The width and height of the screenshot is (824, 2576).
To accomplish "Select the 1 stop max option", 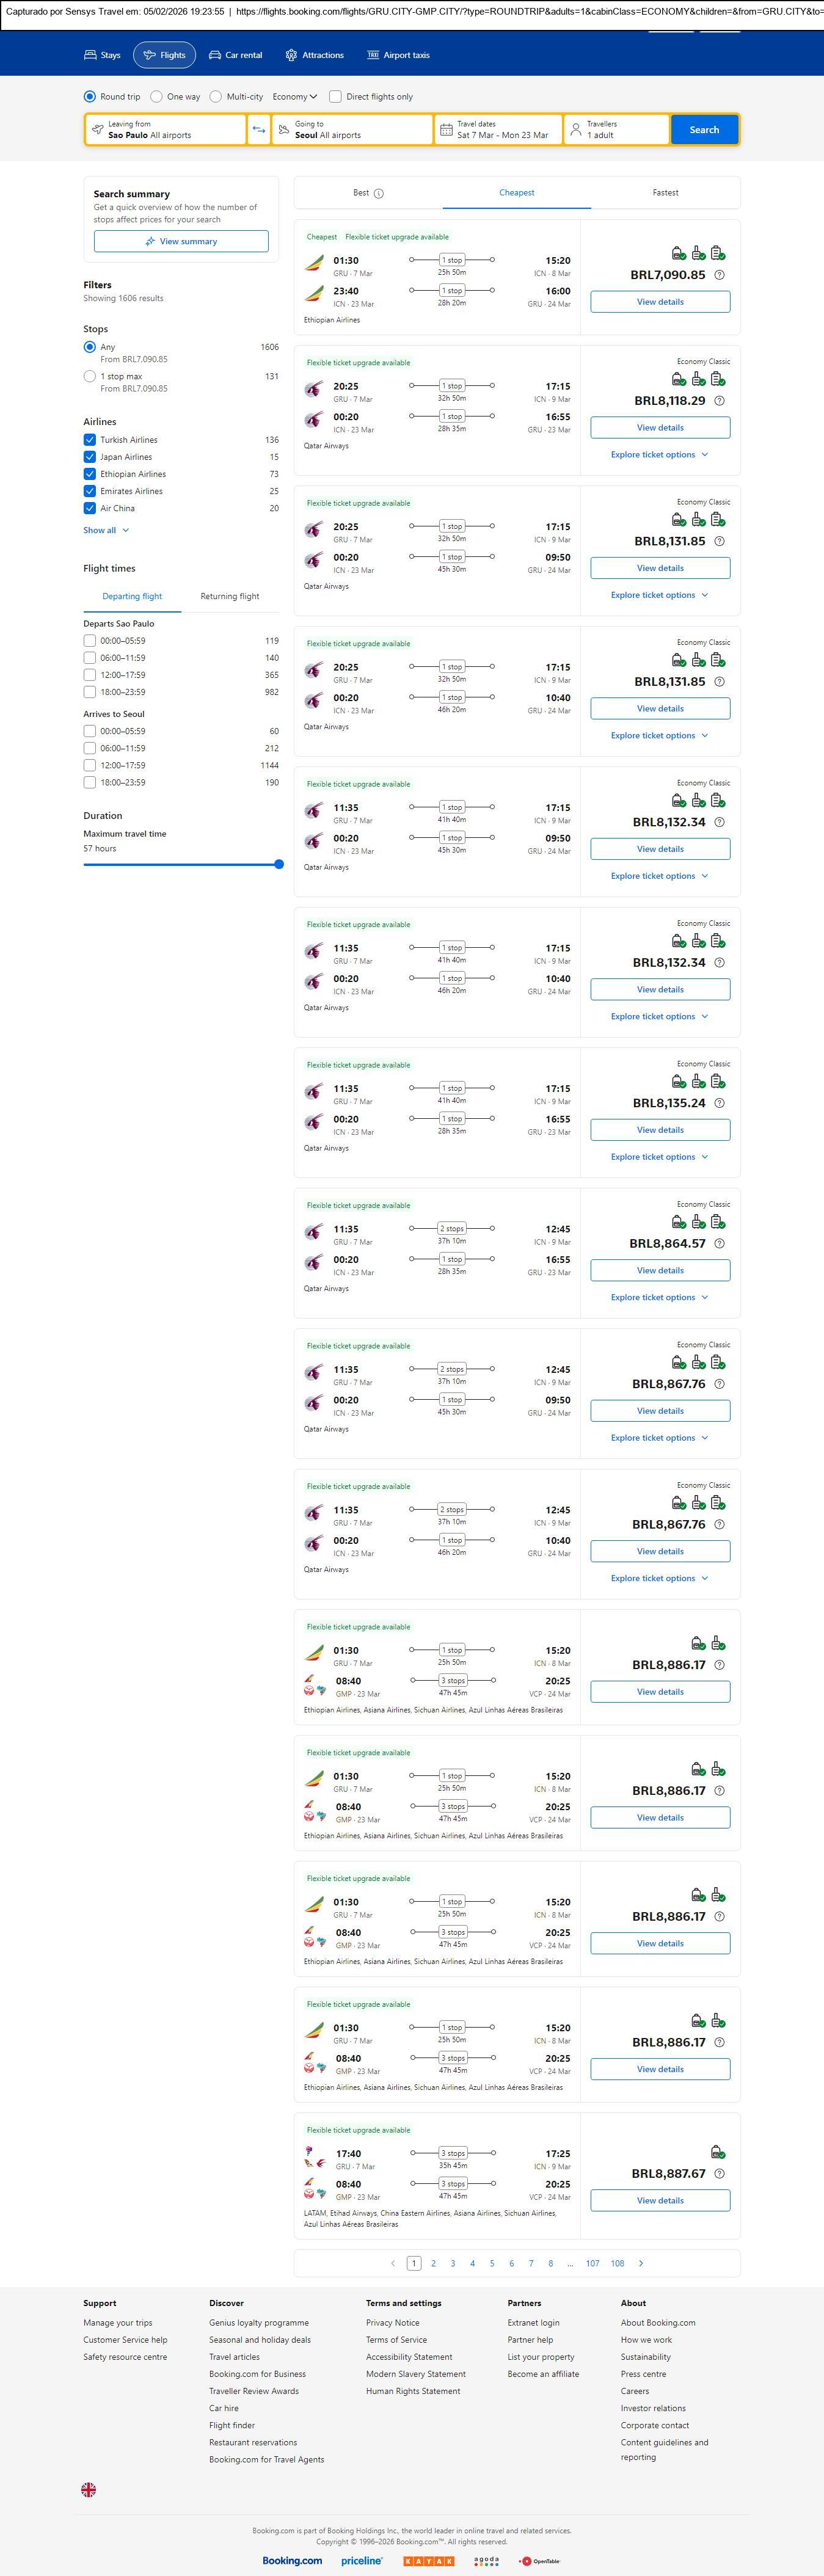I will pyautogui.click(x=90, y=377).
